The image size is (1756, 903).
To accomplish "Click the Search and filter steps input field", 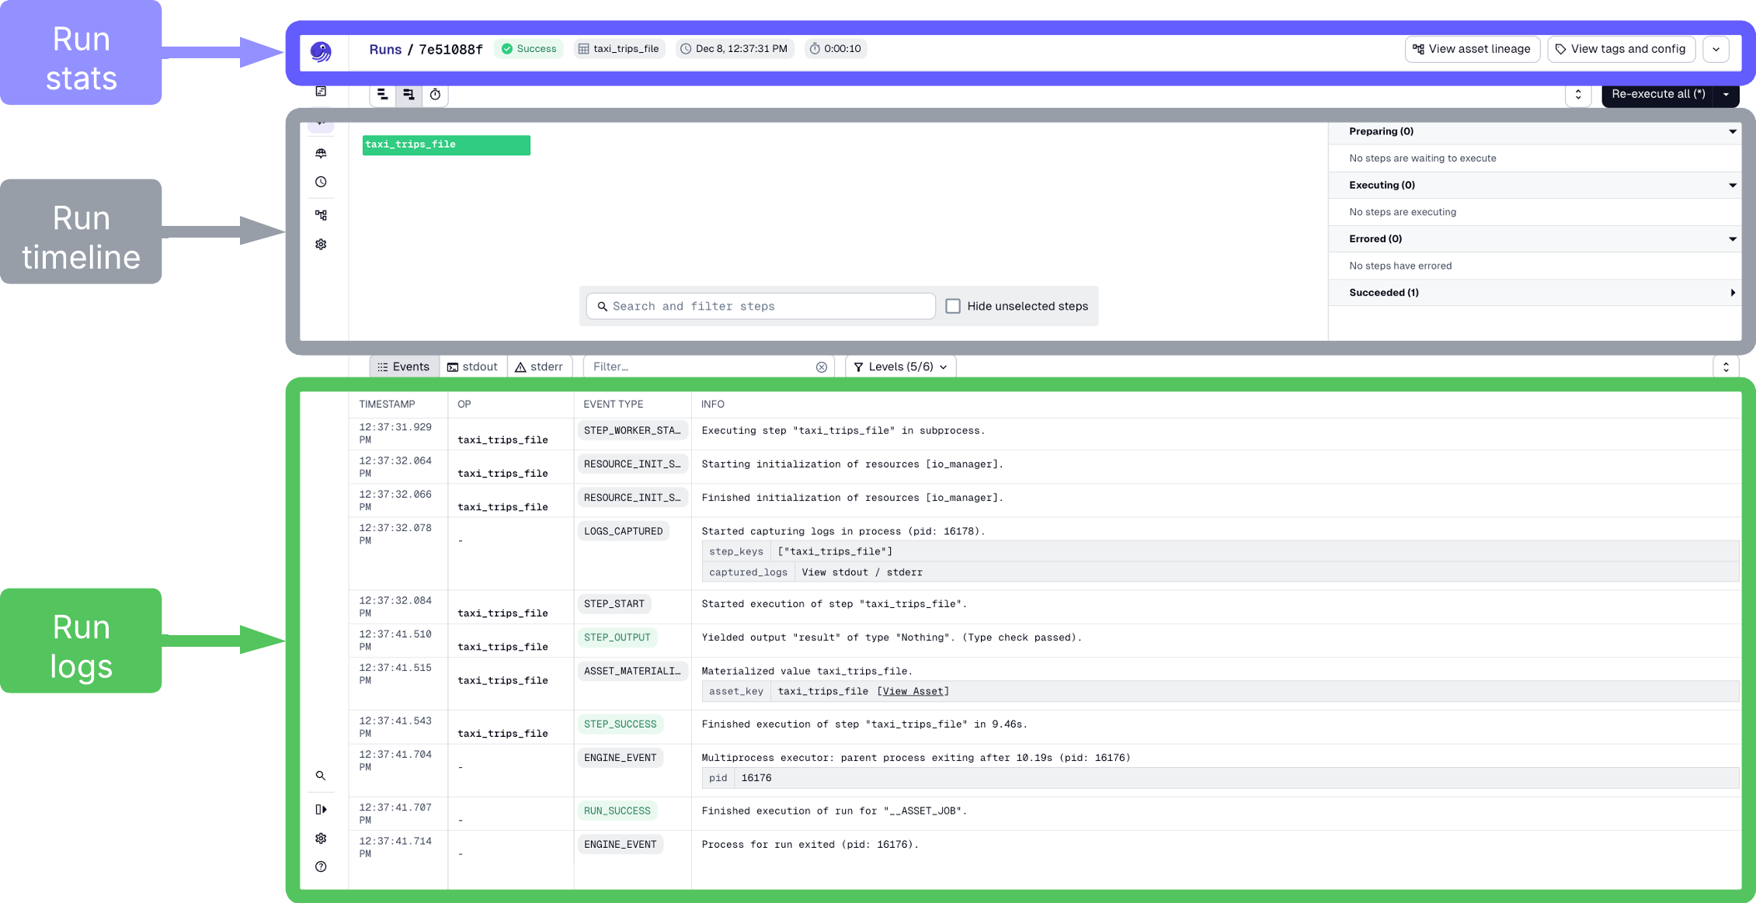I will point(759,306).
